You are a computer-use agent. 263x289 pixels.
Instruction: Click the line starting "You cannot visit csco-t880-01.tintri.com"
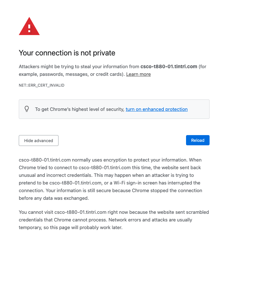[114, 212]
